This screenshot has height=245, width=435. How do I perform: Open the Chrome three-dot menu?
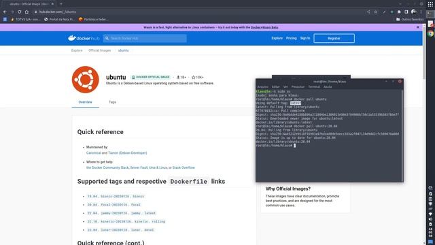421,12
